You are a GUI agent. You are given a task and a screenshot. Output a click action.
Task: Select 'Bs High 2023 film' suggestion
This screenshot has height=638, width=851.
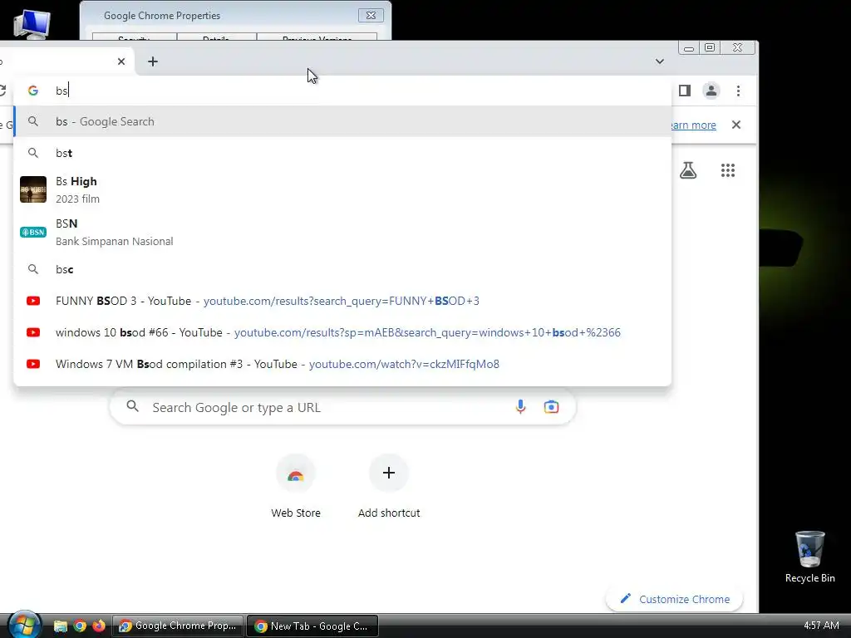pyautogui.click(x=342, y=190)
